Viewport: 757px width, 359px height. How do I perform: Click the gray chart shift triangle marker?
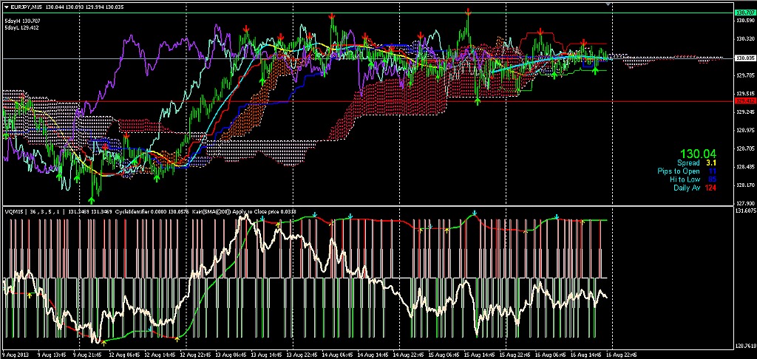tap(608, 5)
